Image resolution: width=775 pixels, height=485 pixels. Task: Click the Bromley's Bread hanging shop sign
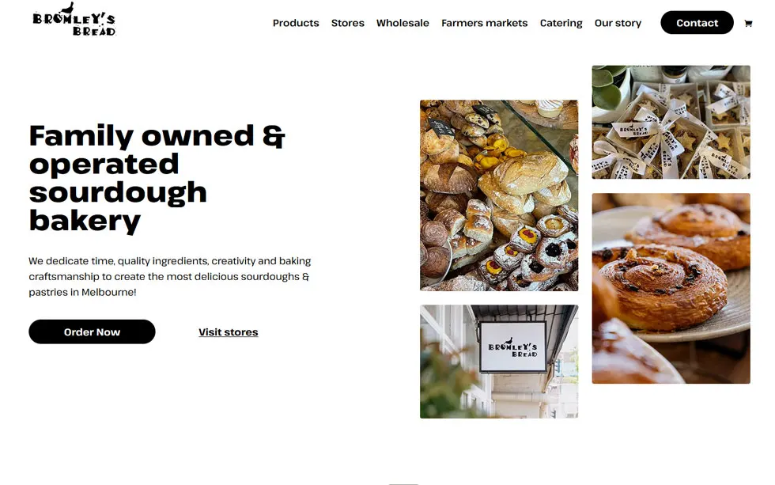pos(513,347)
